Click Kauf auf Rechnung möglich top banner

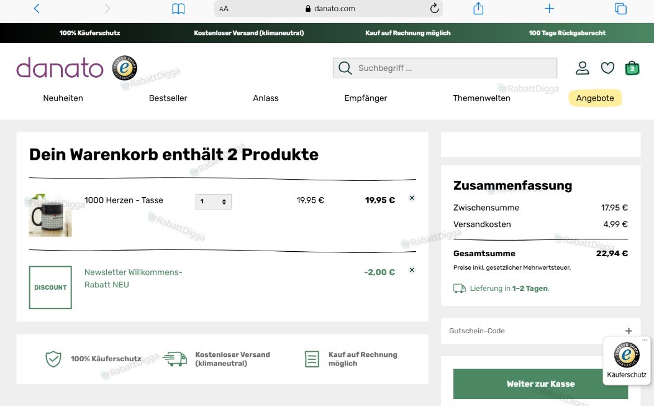(x=408, y=33)
